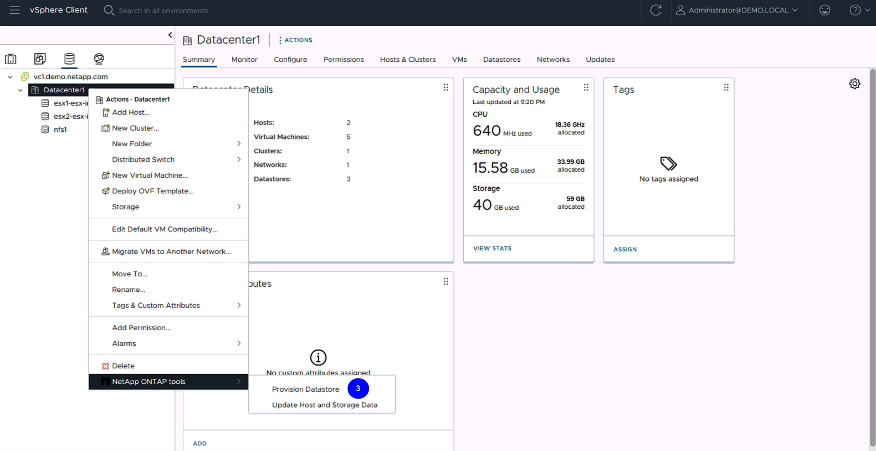The width and height of the screenshot is (876, 451).
Task: Open the dashboard settings gear icon
Action: [x=854, y=84]
